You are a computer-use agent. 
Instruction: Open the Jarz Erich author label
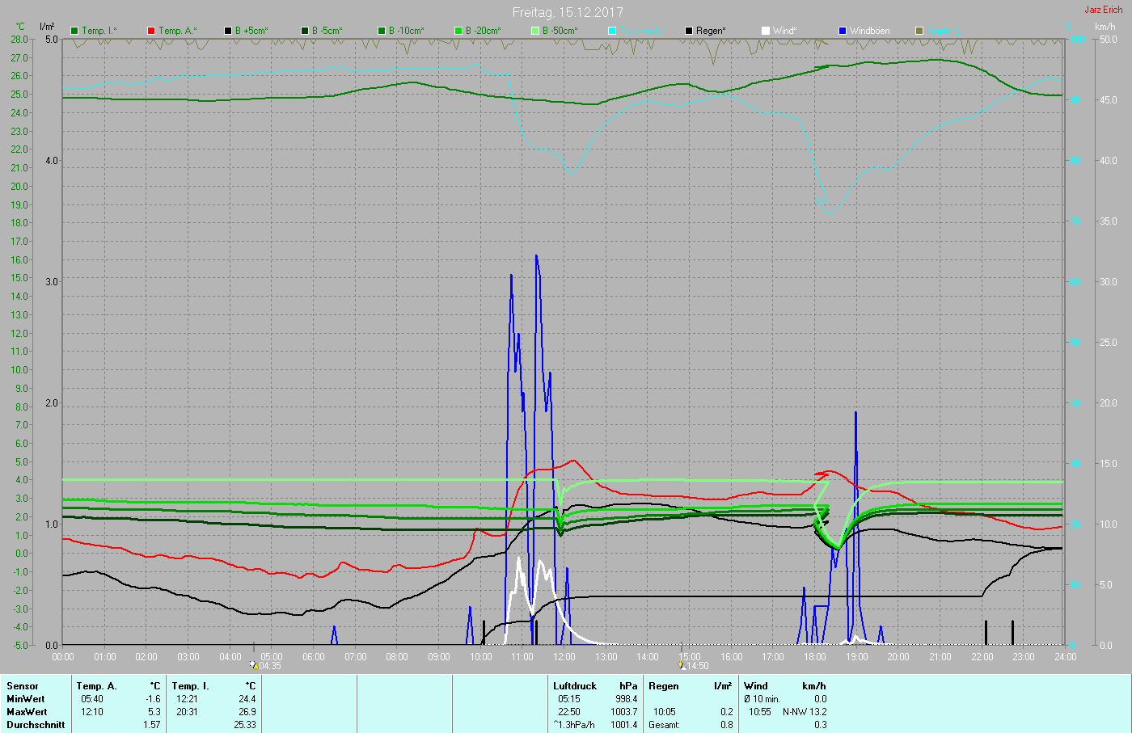1103,10
